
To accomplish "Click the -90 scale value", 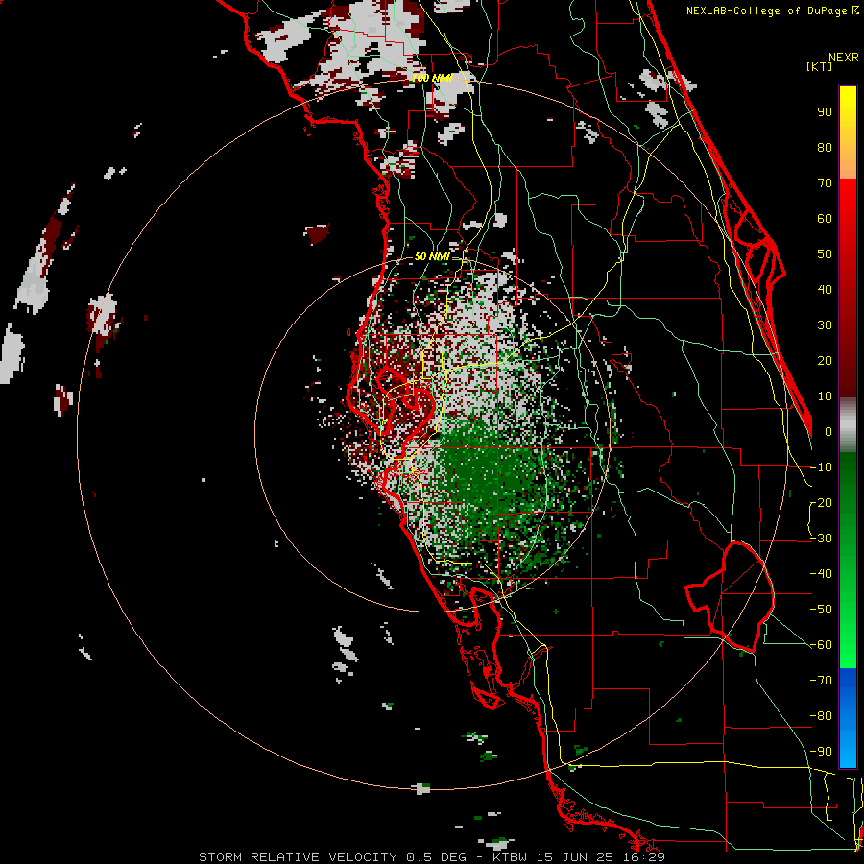I will tap(821, 752).
